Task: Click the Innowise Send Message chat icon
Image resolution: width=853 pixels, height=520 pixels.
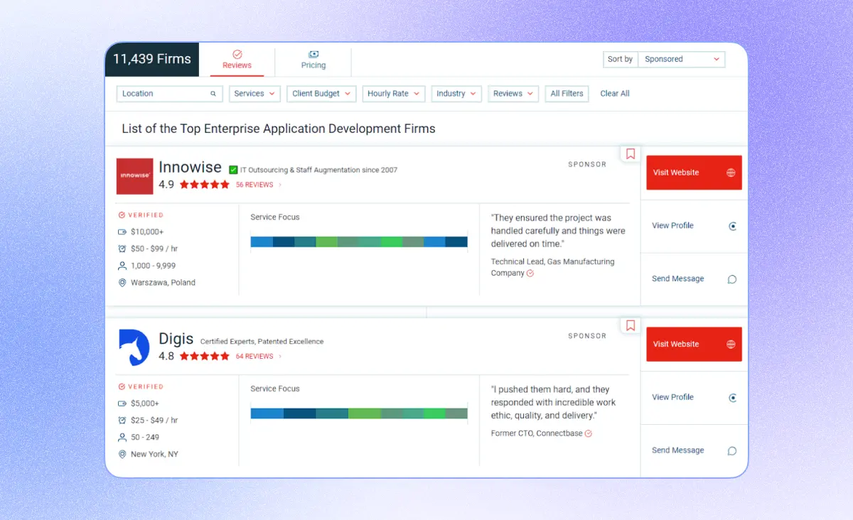Action: (732, 279)
